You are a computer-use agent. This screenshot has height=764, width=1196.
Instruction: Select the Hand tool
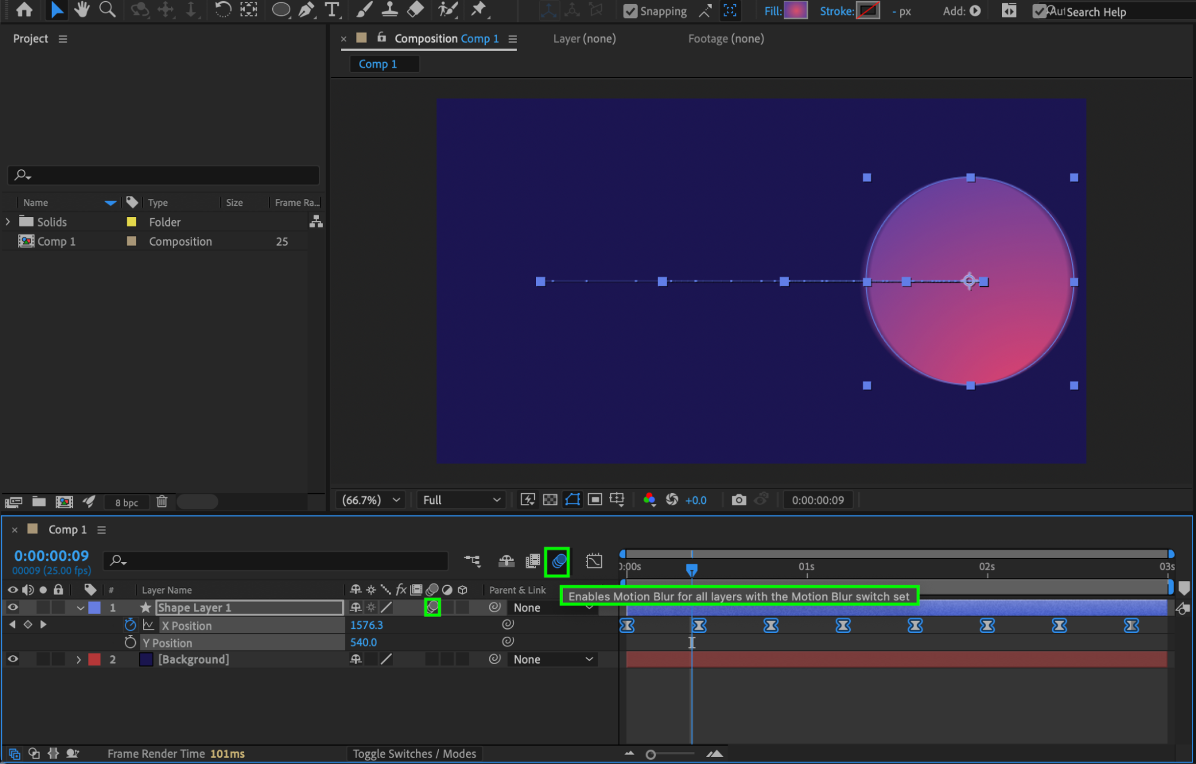pyautogui.click(x=81, y=10)
